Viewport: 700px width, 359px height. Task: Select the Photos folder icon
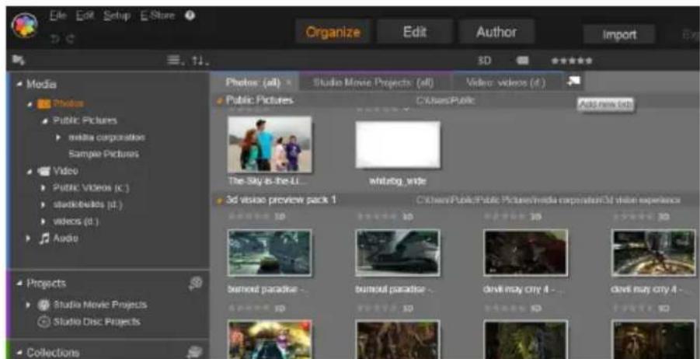(44, 104)
